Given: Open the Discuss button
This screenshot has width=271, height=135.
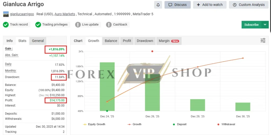Looking at the screenshot, I should coord(178,5).
